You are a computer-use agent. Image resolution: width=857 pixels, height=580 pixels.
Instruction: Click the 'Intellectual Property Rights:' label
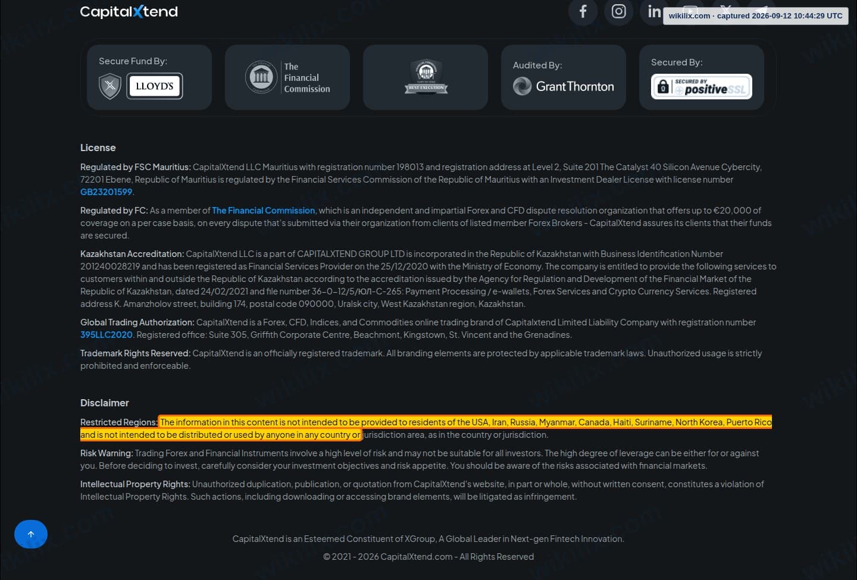click(136, 484)
